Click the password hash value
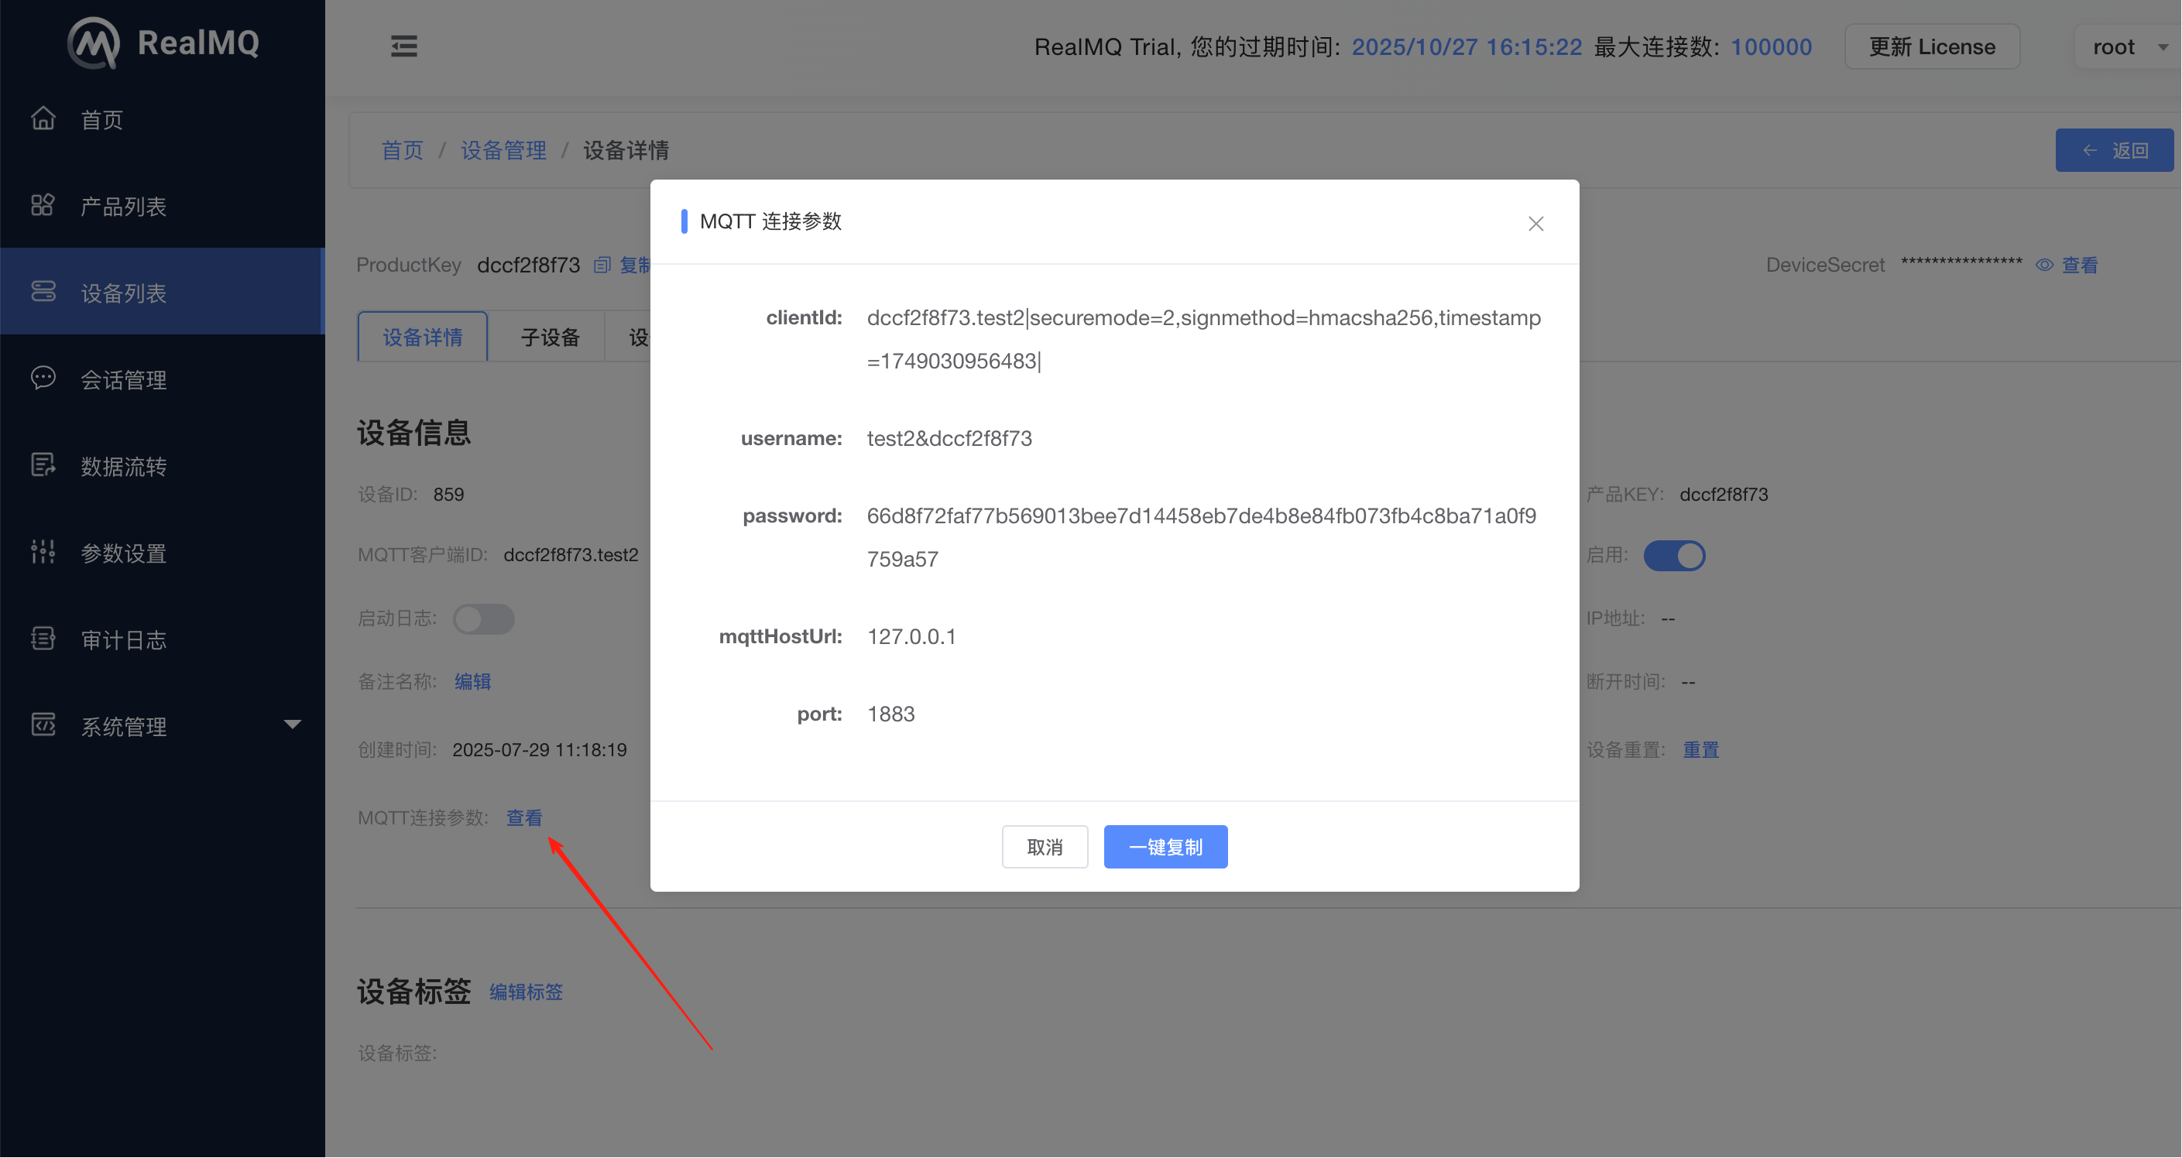The height and width of the screenshot is (1158, 2182). tap(1201, 537)
